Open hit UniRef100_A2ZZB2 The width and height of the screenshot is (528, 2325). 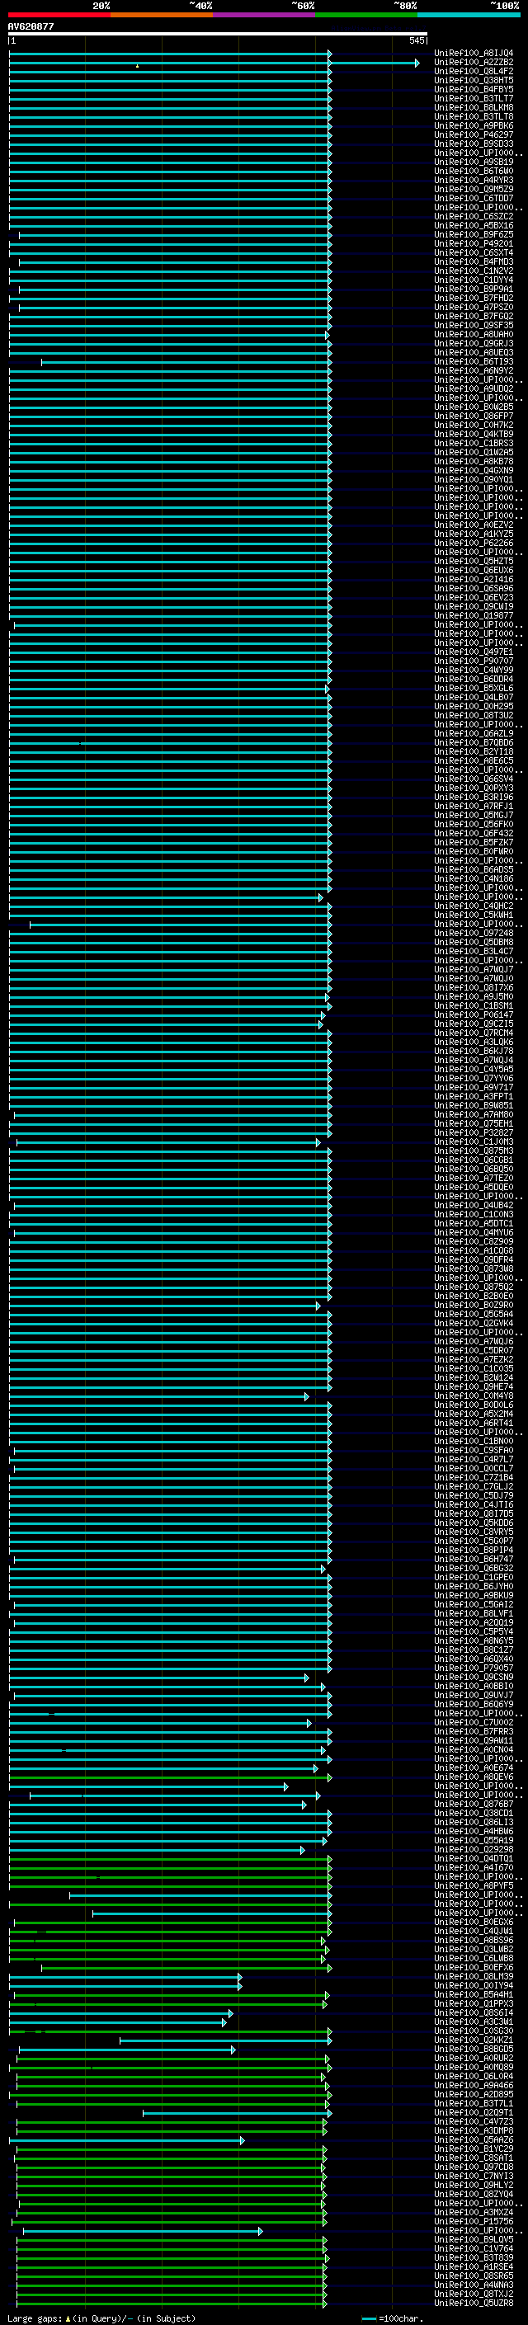pos(474,63)
